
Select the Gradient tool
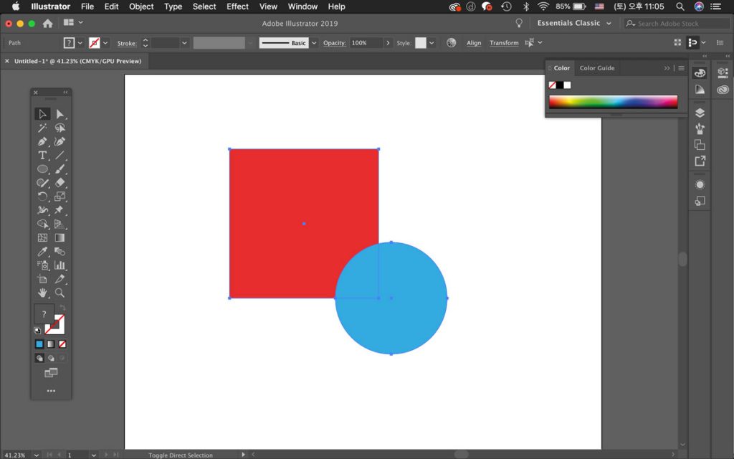pos(60,237)
